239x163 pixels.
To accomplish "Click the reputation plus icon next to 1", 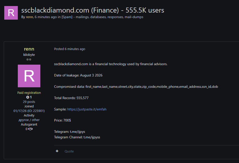I will pos(28,97).
